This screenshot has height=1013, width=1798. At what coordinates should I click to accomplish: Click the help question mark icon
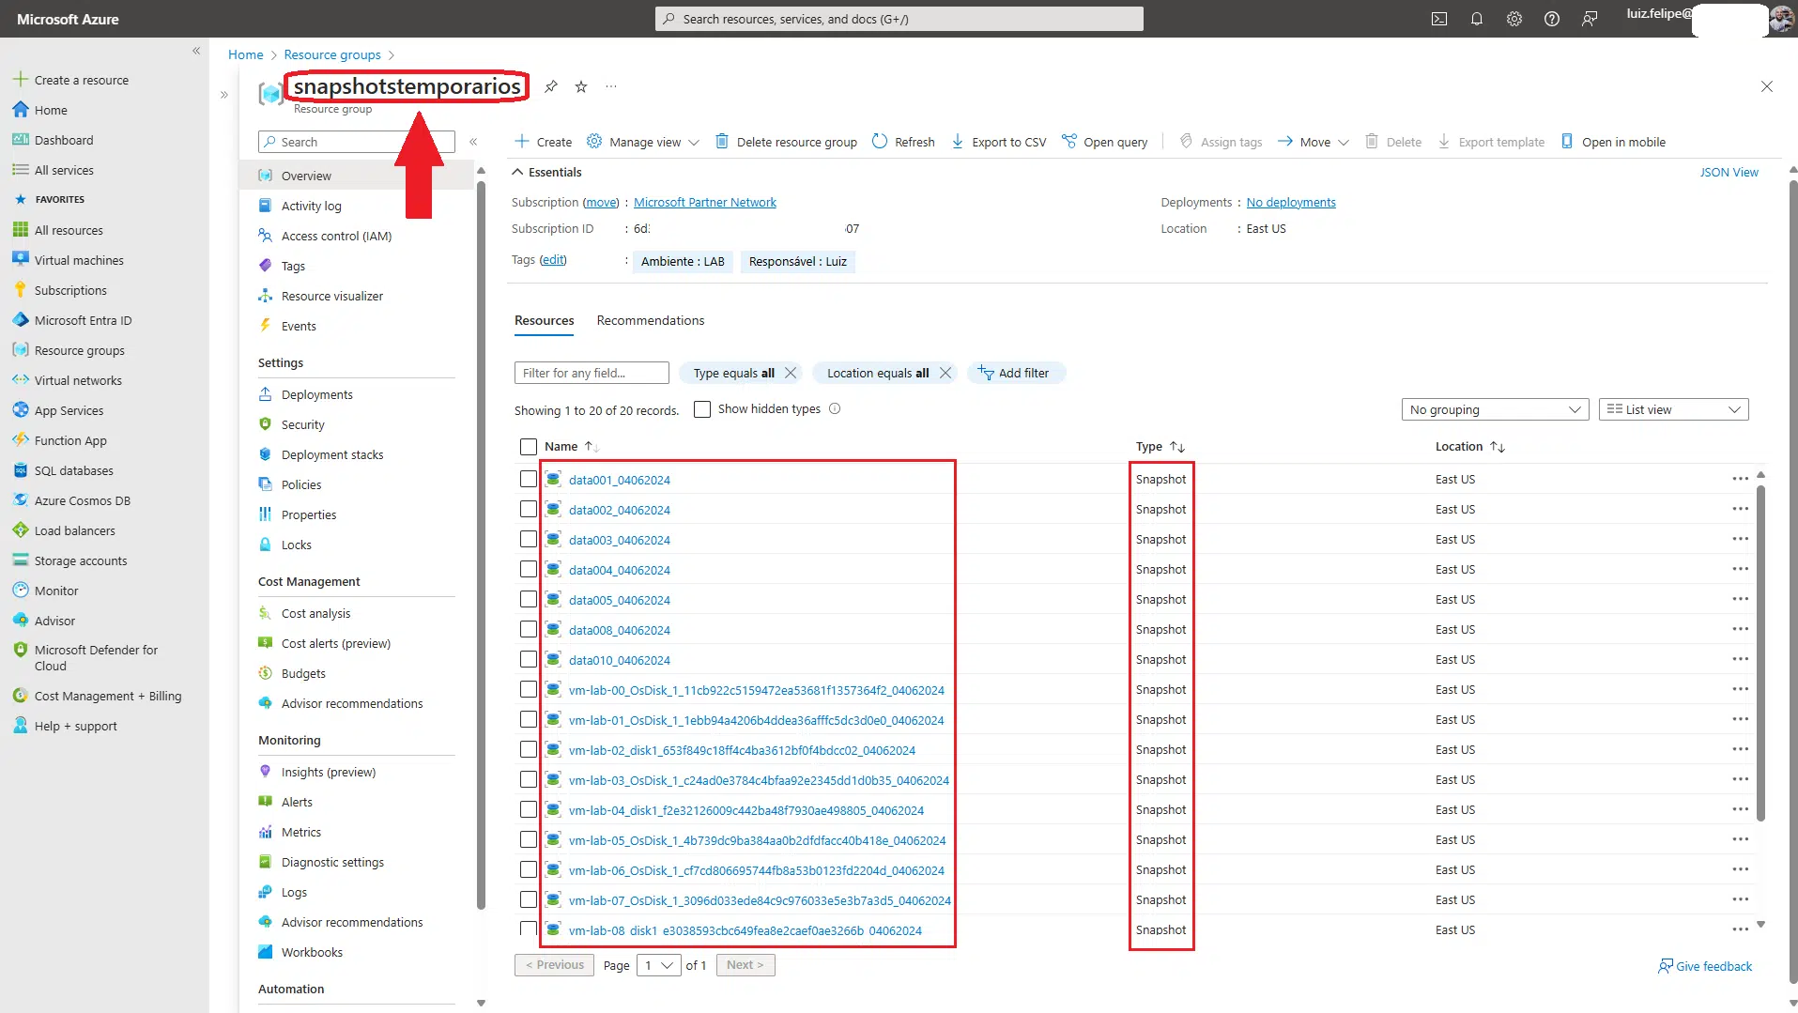pyautogui.click(x=1551, y=19)
